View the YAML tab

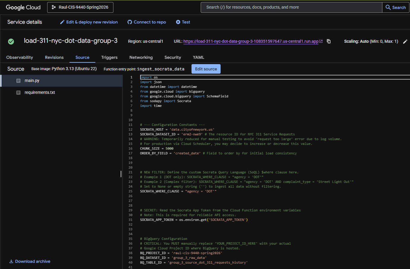(199, 57)
